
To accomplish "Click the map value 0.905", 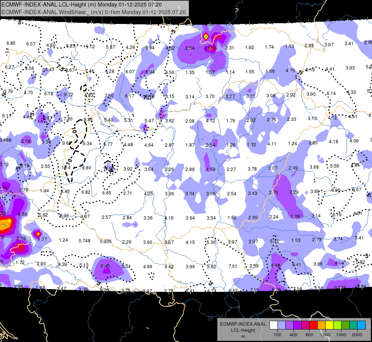I will pos(106,242).
